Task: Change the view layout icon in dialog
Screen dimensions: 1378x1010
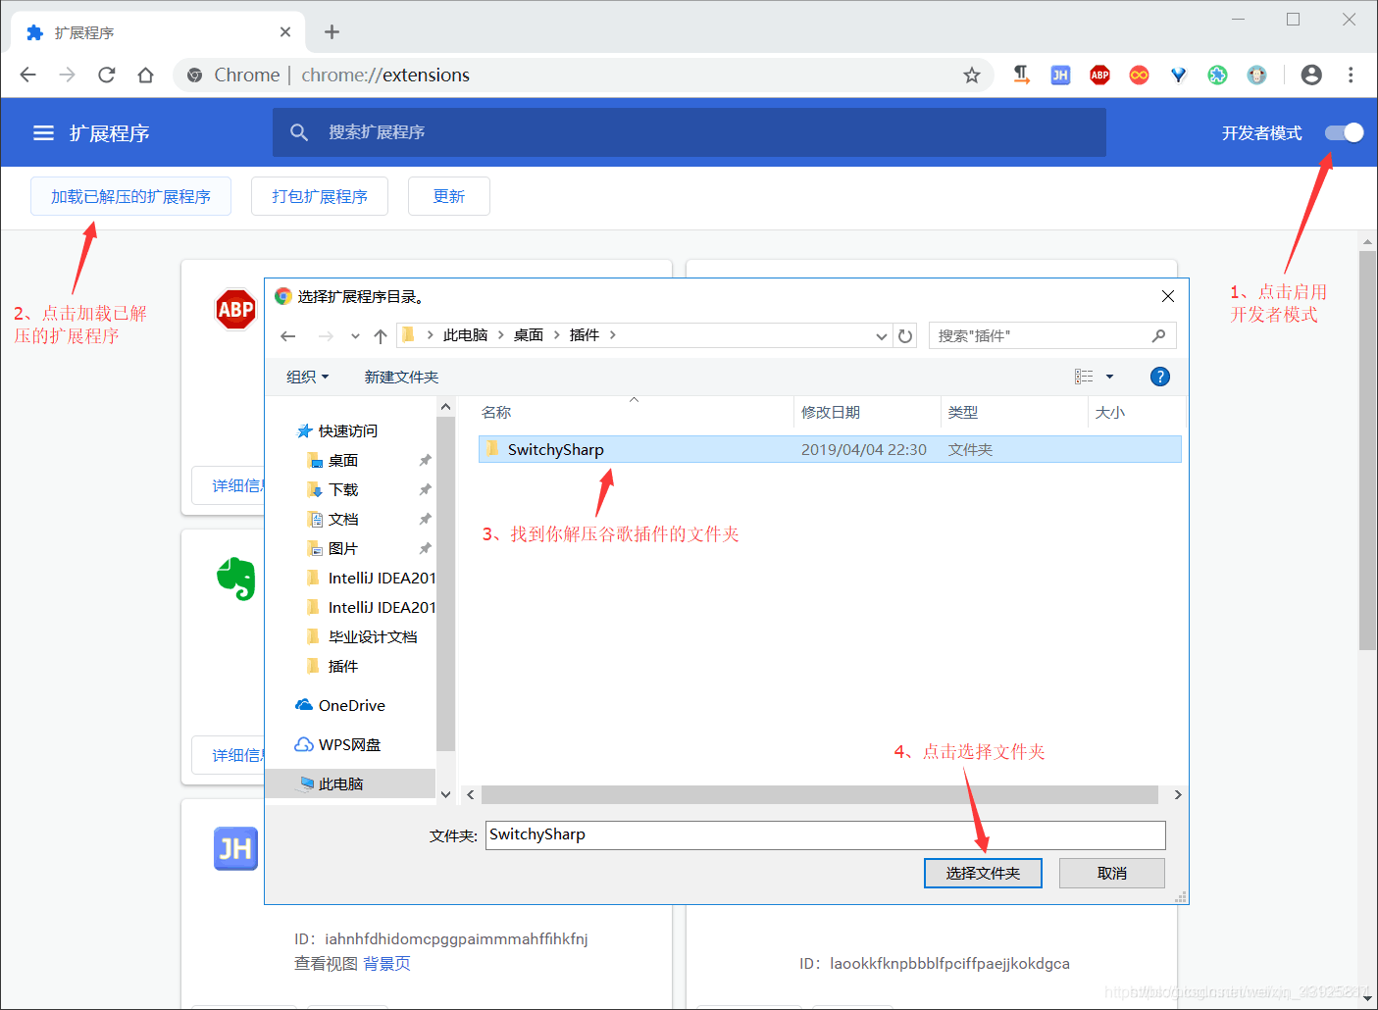Action: [x=1084, y=377]
